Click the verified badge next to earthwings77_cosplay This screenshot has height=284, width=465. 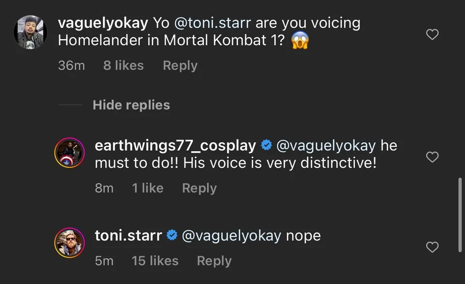point(266,145)
